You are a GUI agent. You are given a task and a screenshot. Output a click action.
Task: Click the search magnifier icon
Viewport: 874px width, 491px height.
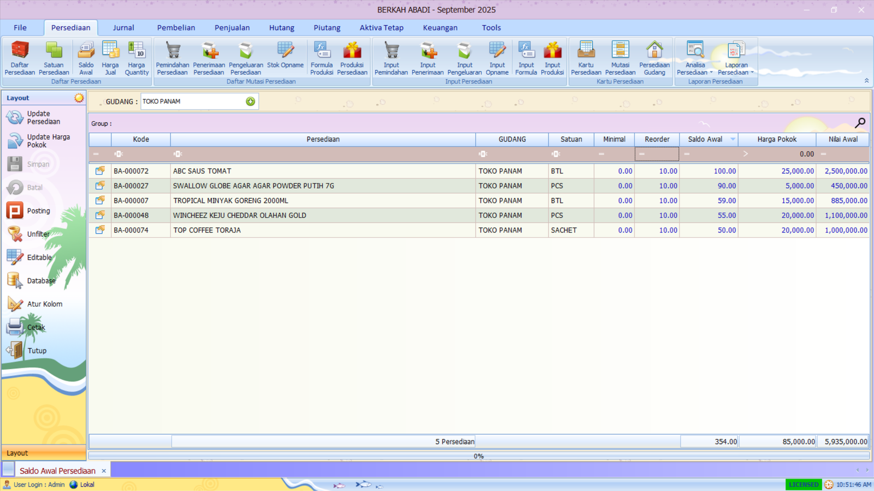pos(860,123)
